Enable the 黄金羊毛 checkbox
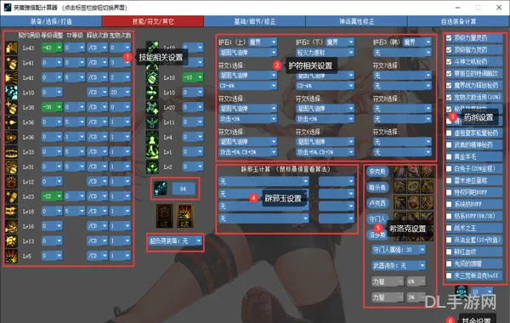 pos(449,156)
